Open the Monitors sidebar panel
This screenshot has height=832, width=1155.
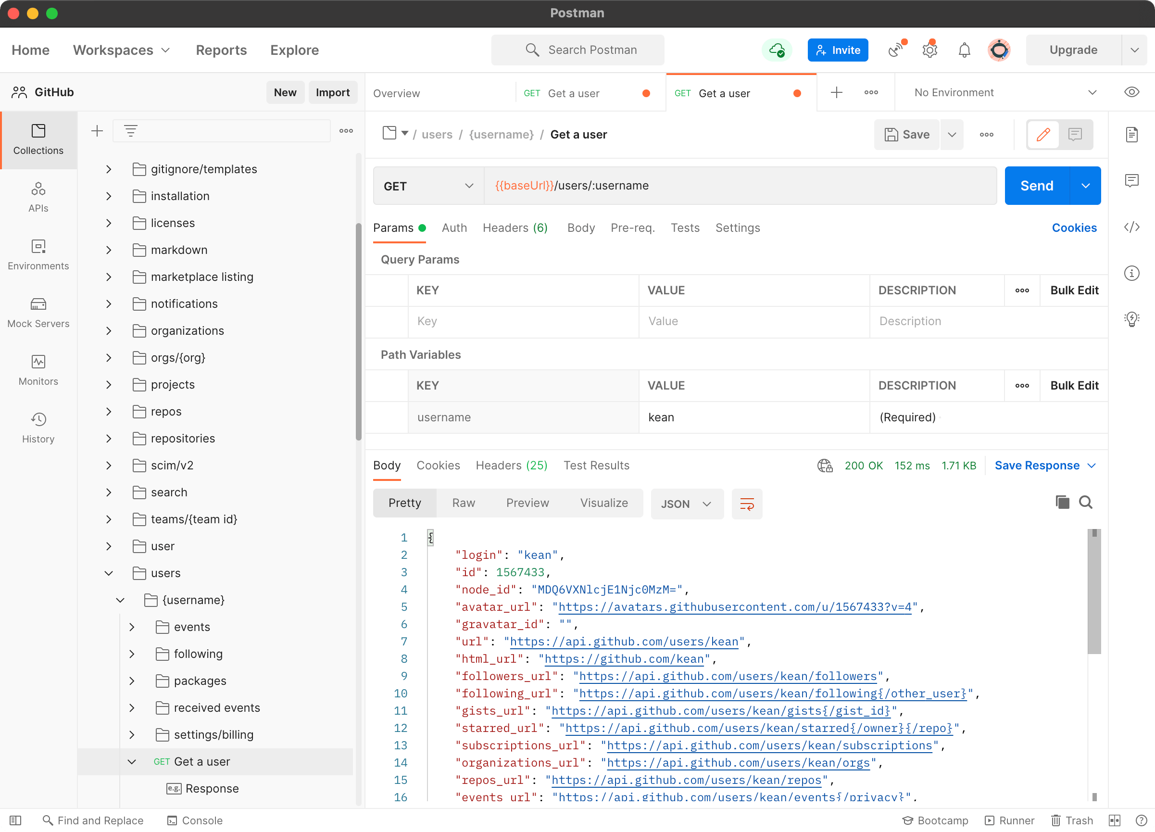pos(38,370)
